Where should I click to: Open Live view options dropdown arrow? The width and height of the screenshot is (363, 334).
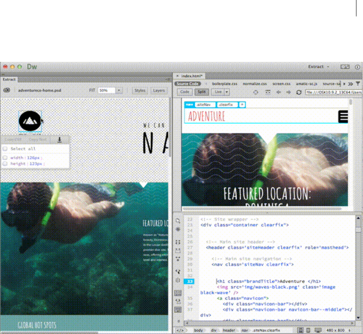(x=227, y=92)
